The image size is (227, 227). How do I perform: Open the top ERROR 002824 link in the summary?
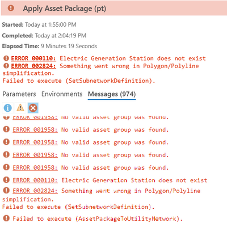coord(33,66)
